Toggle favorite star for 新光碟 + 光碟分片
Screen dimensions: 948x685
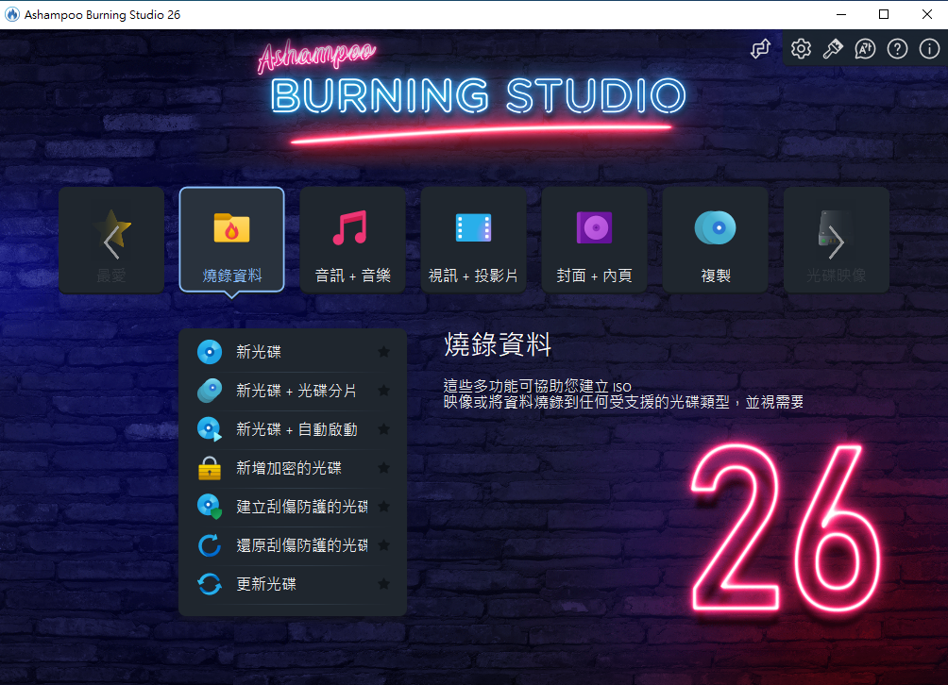click(x=383, y=391)
